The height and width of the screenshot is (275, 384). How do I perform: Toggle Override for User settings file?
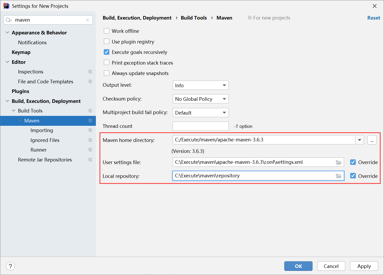(353, 162)
